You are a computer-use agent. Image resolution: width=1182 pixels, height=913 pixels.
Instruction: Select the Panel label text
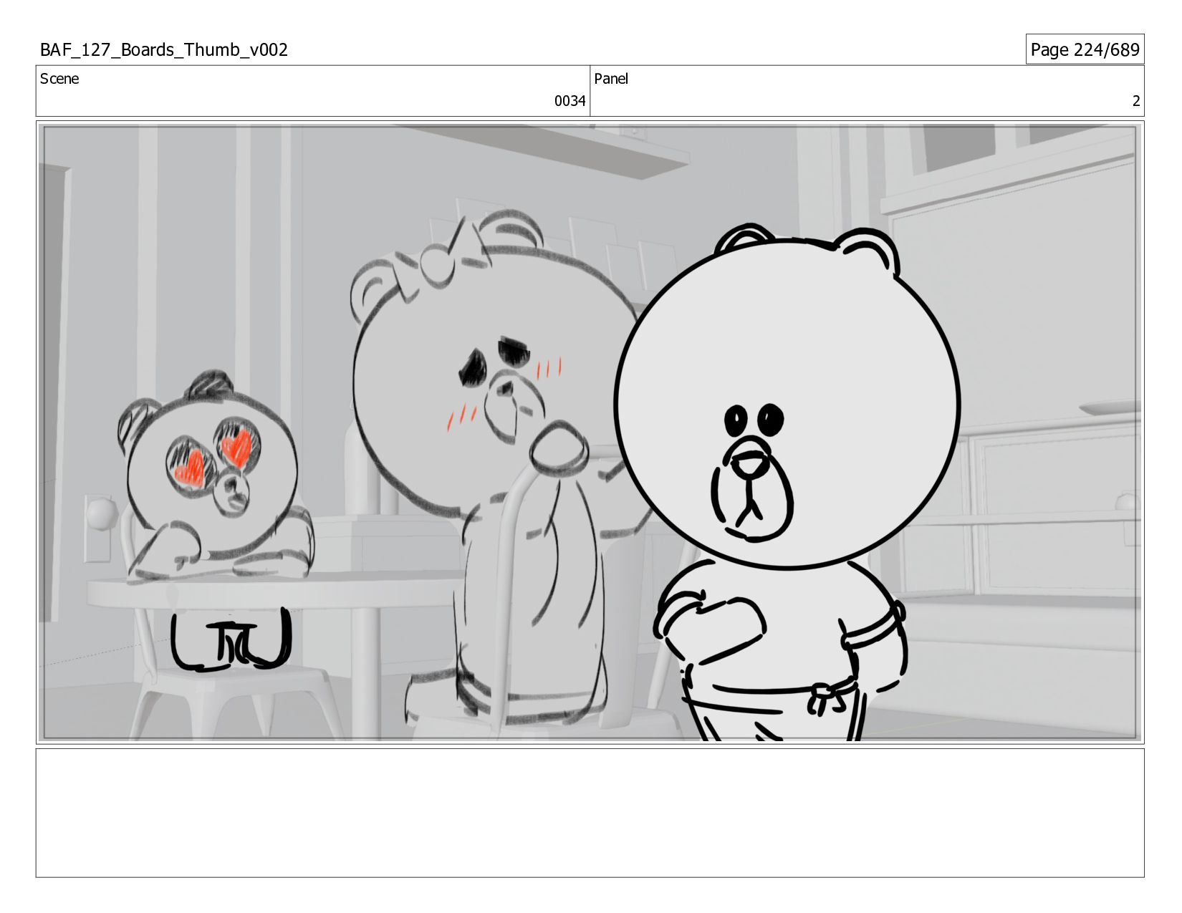(x=611, y=79)
